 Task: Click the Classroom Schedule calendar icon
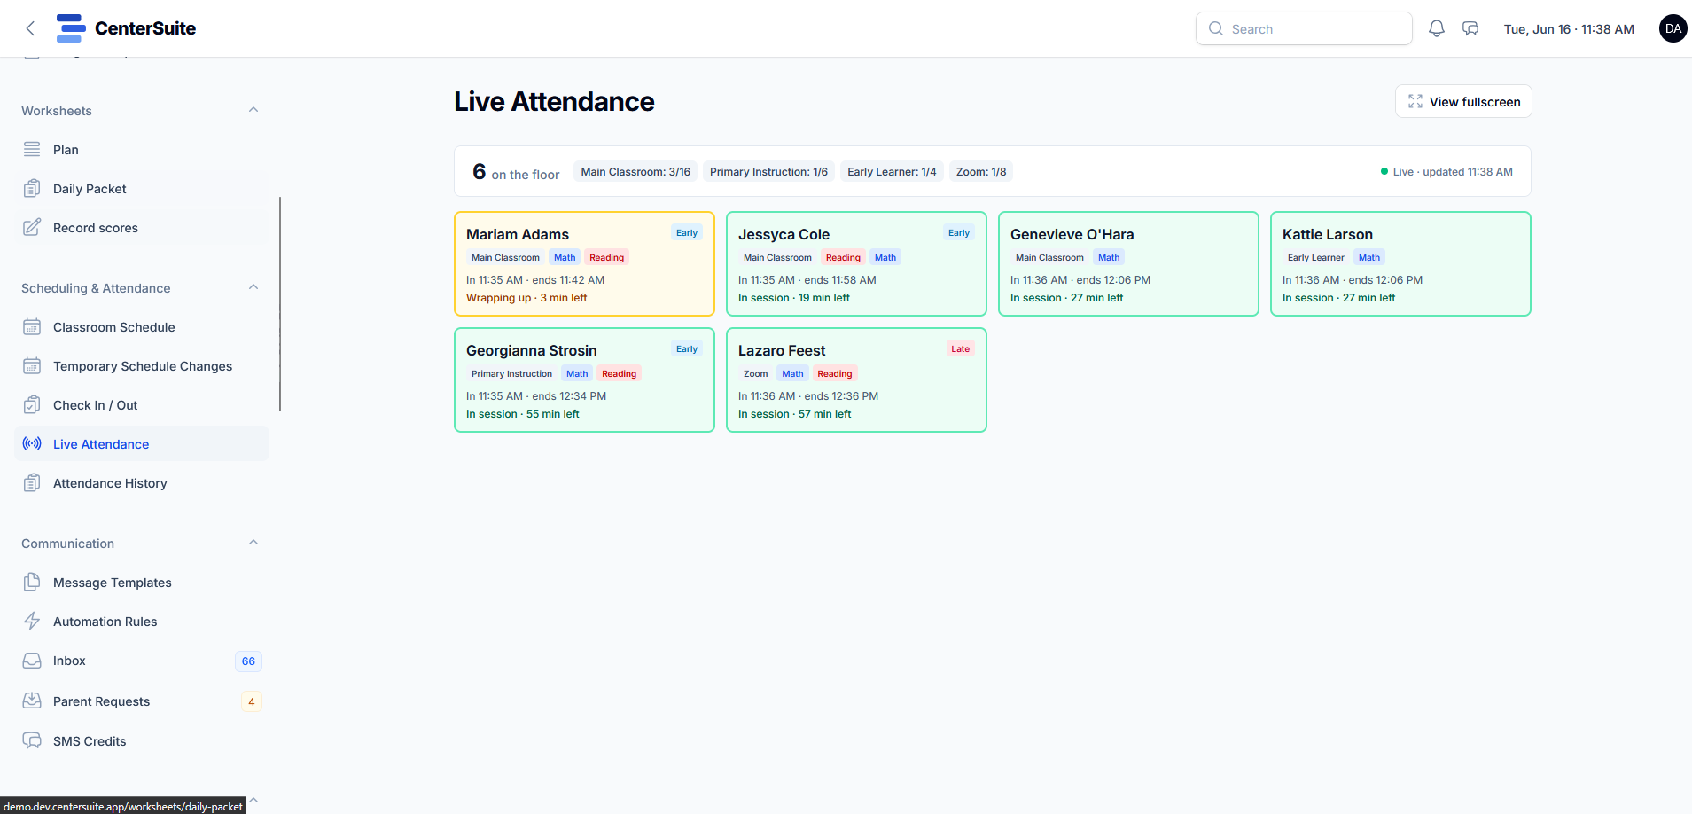pyautogui.click(x=32, y=326)
